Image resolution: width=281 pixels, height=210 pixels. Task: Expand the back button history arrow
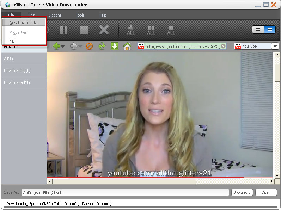click(63, 47)
